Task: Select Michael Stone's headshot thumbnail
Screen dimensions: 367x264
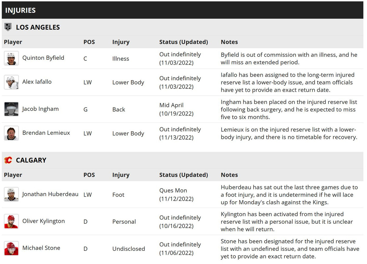Action: tap(11, 248)
